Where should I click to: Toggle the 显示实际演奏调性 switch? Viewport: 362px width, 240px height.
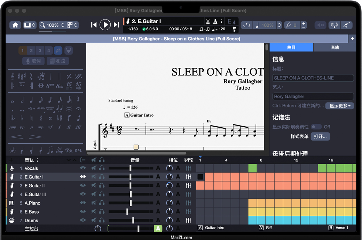tap(316, 127)
